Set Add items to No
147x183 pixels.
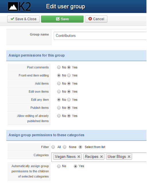tap(59, 83)
